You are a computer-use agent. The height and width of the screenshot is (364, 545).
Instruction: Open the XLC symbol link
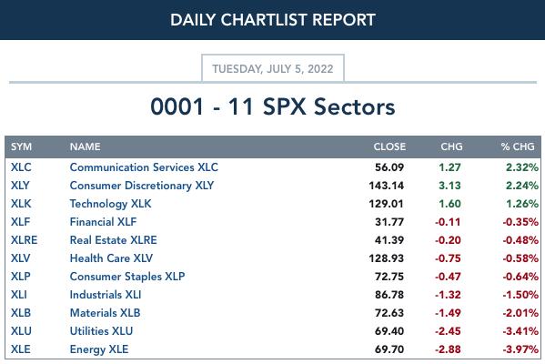click(x=21, y=167)
